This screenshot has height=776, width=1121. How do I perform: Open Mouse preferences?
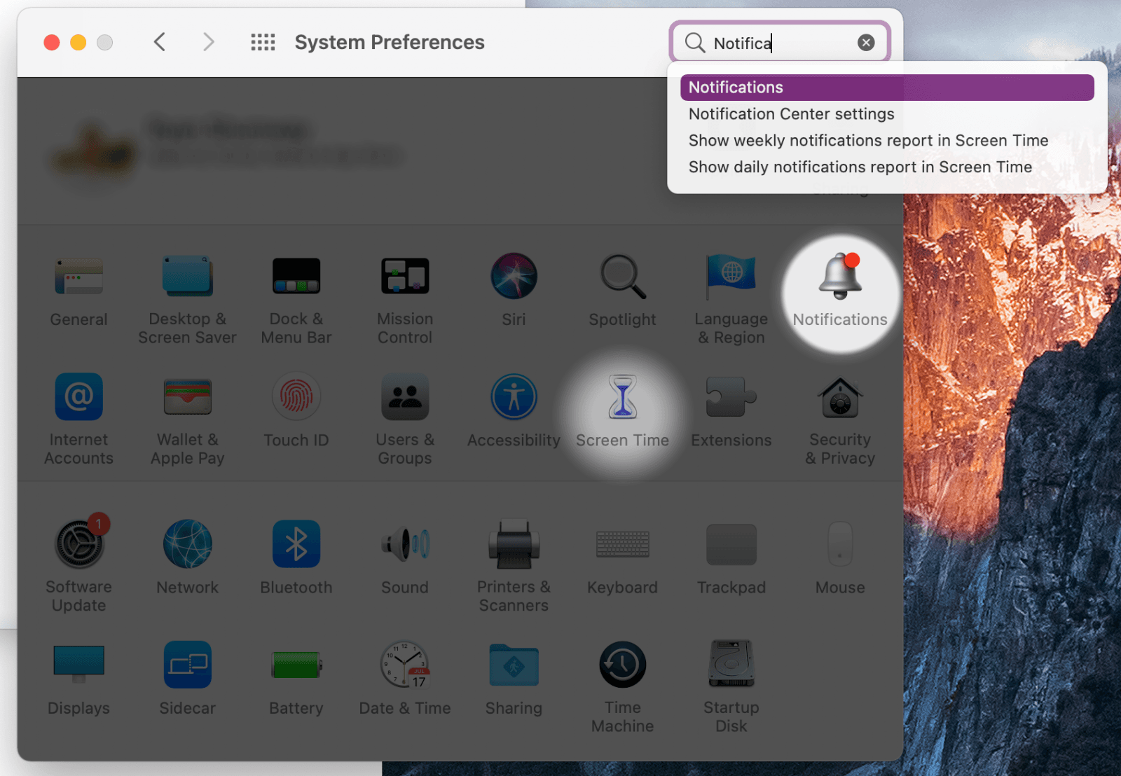coord(840,543)
